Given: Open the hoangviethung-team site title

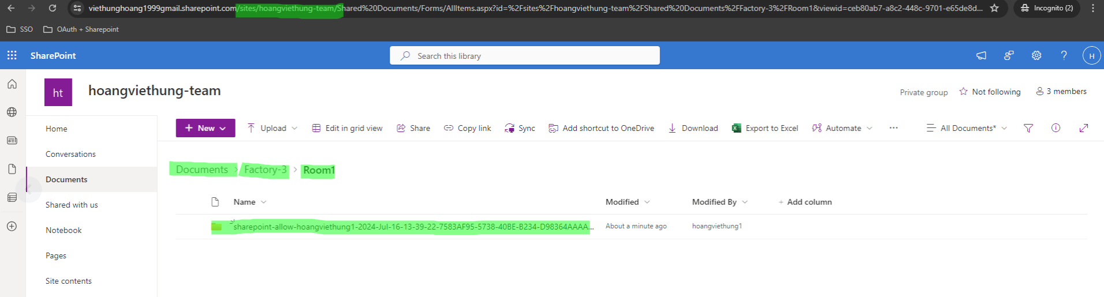Looking at the screenshot, I should (154, 91).
